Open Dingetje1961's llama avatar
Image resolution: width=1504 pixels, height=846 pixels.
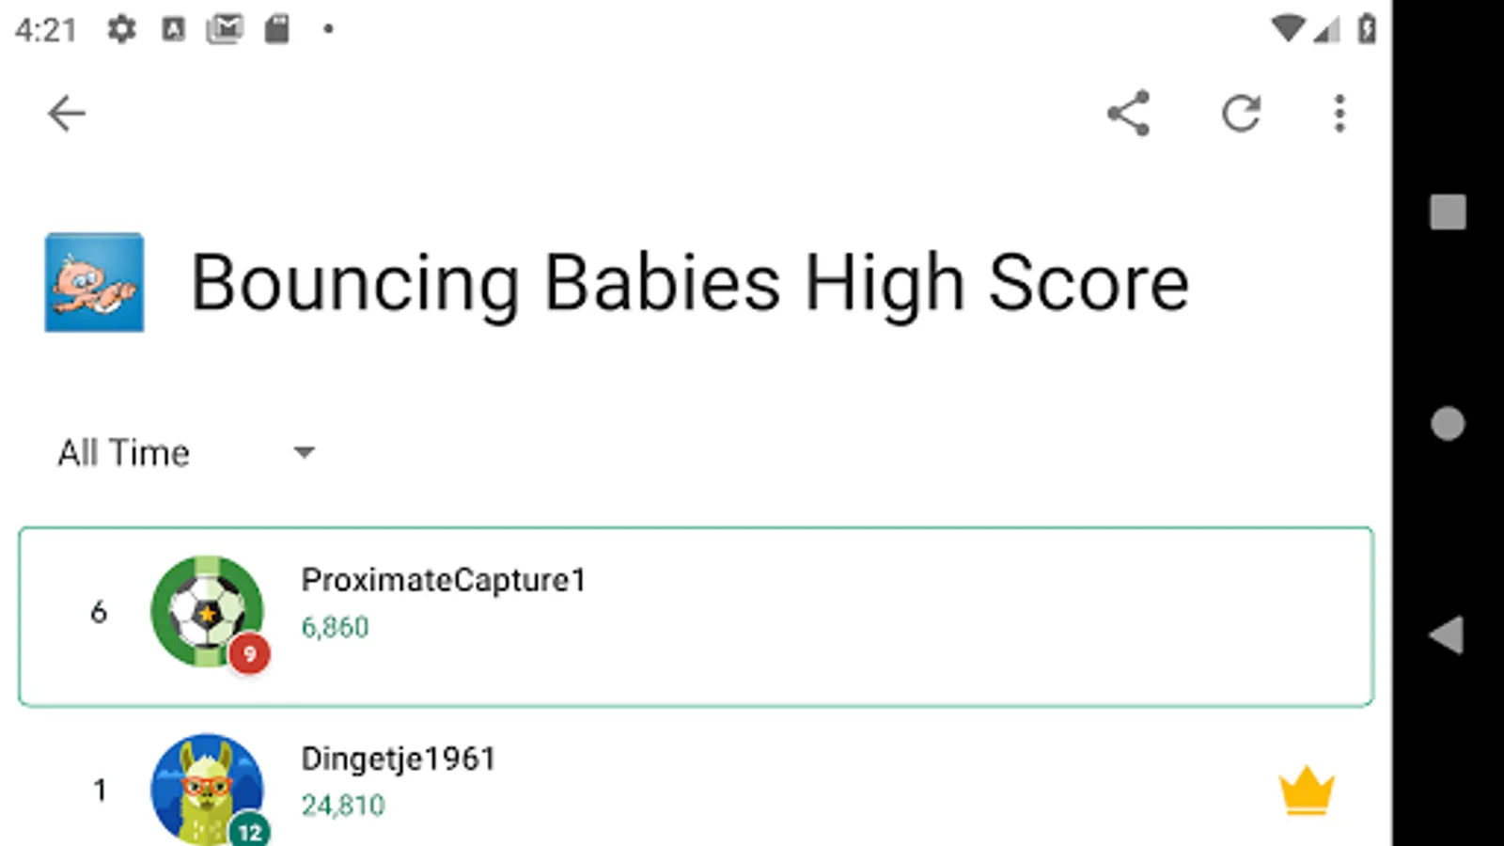[207, 790]
